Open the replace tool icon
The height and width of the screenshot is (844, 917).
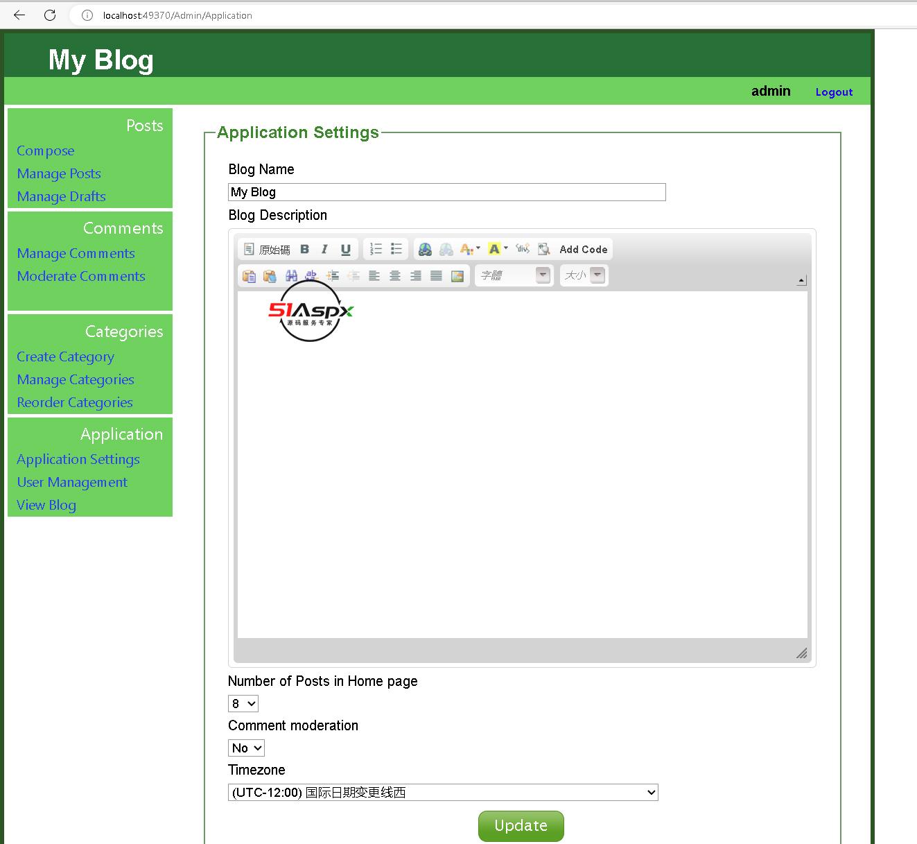(x=311, y=276)
